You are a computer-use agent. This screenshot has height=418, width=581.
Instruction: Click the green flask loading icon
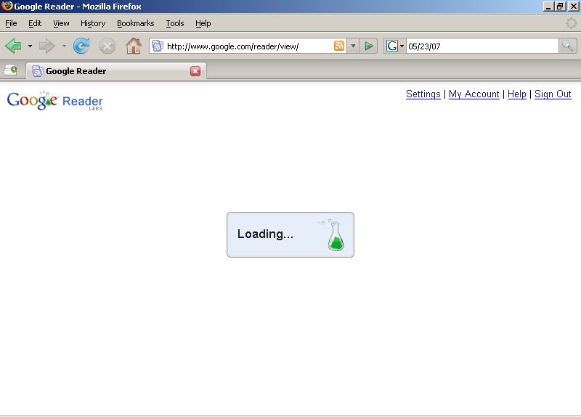[335, 236]
